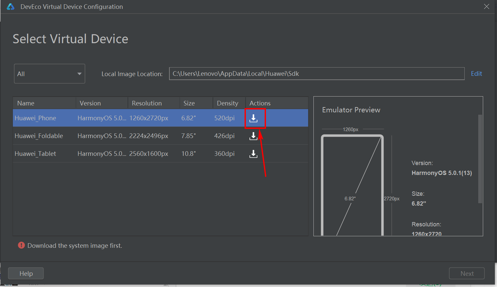Close the Virtual Device Configuration window
The height and width of the screenshot is (287, 497).
click(x=486, y=7)
